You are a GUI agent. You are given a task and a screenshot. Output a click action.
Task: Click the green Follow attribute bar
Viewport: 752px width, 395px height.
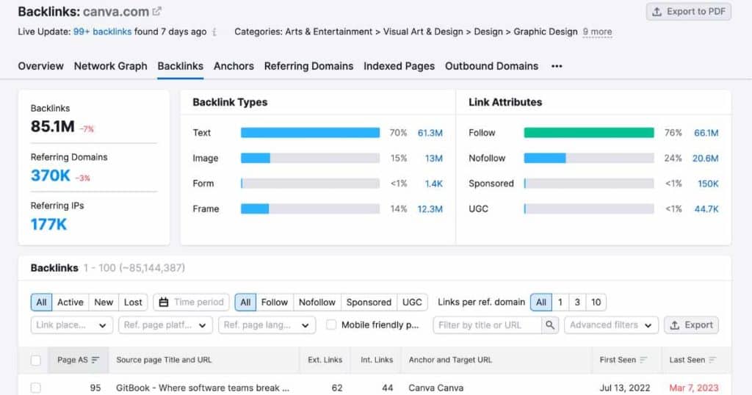click(x=589, y=133)
